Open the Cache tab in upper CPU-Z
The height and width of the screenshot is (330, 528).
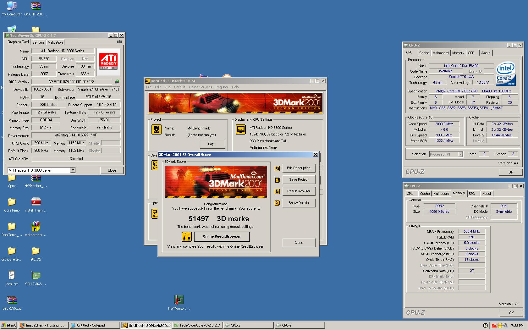tap(424, 53)
